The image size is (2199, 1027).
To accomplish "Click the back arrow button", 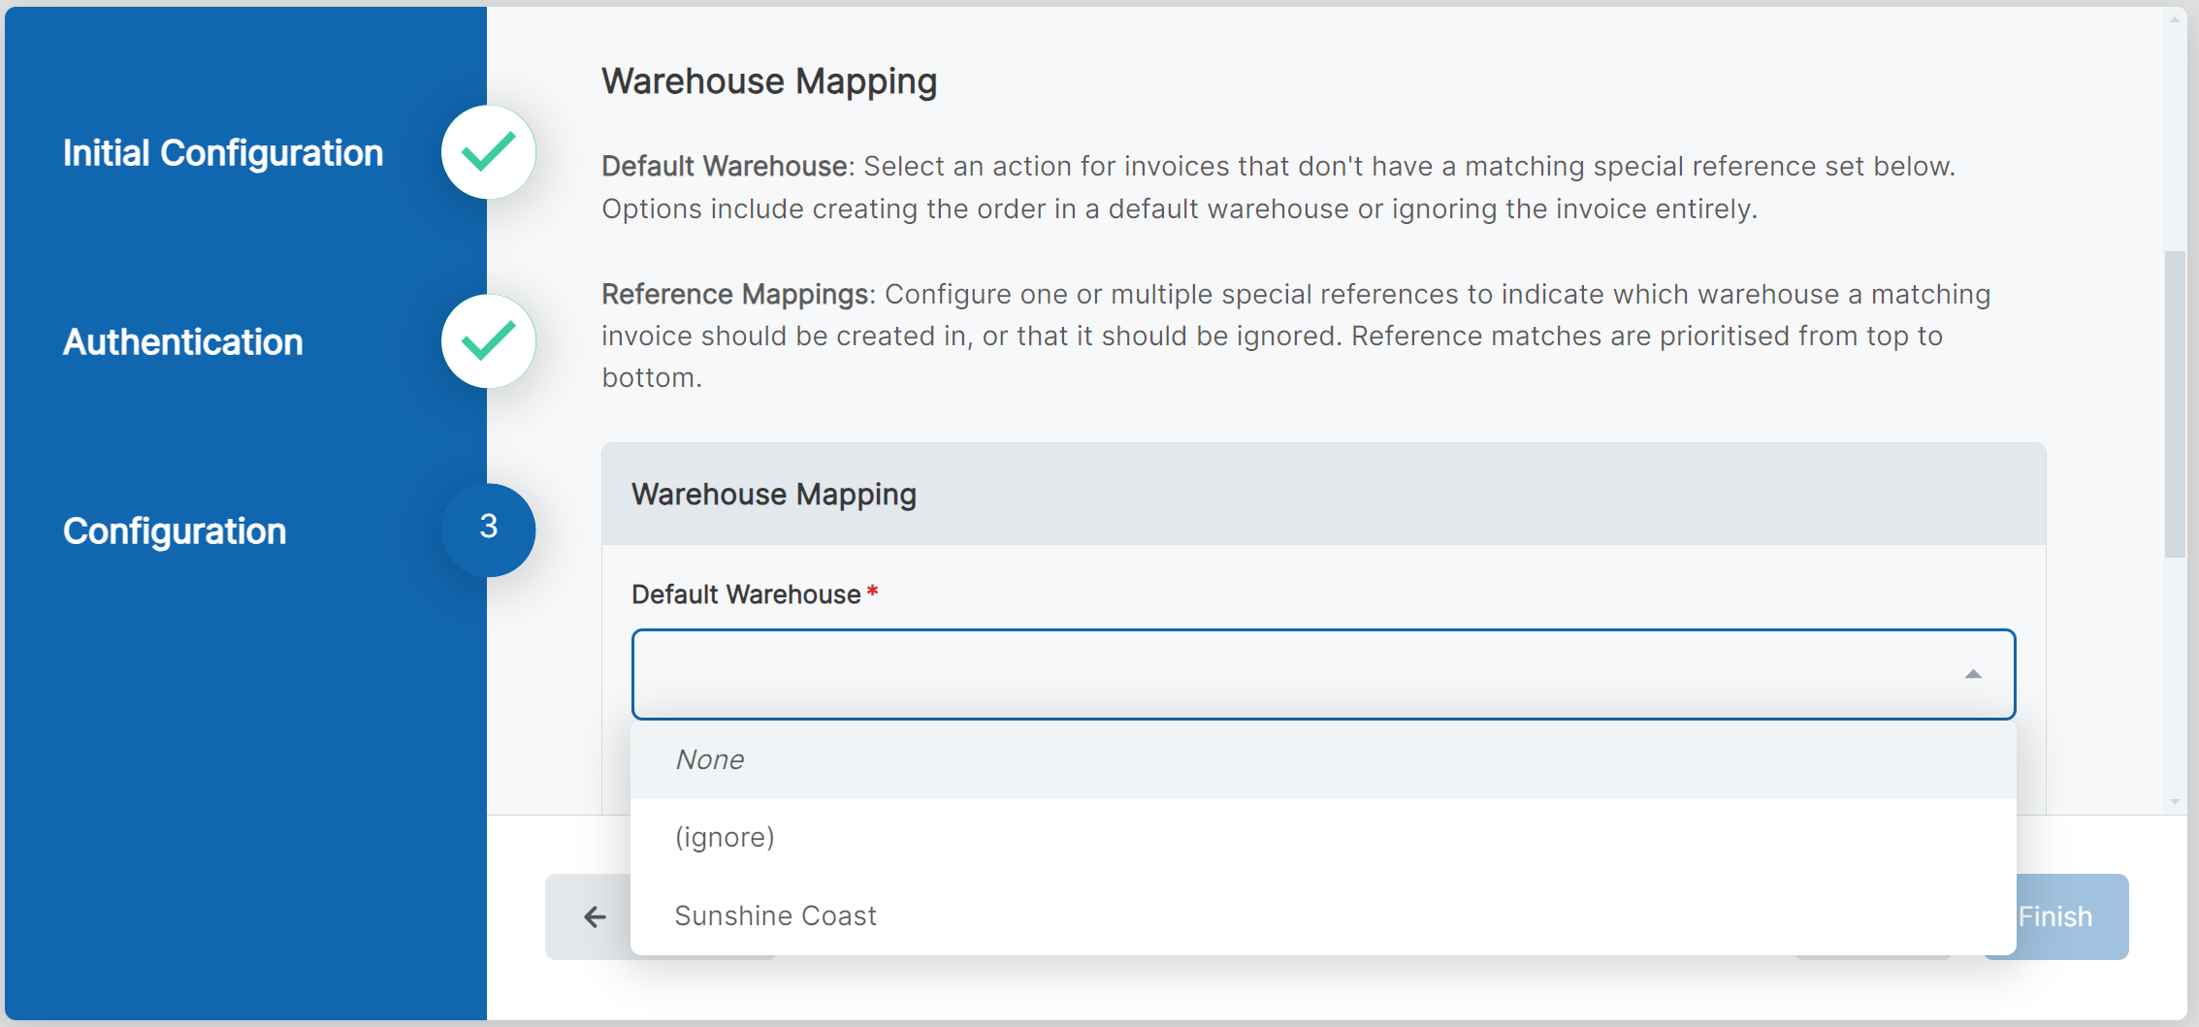I will (x=593, y=916).
